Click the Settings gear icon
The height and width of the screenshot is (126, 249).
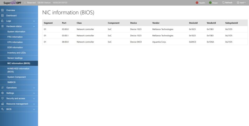click(2, 93)
